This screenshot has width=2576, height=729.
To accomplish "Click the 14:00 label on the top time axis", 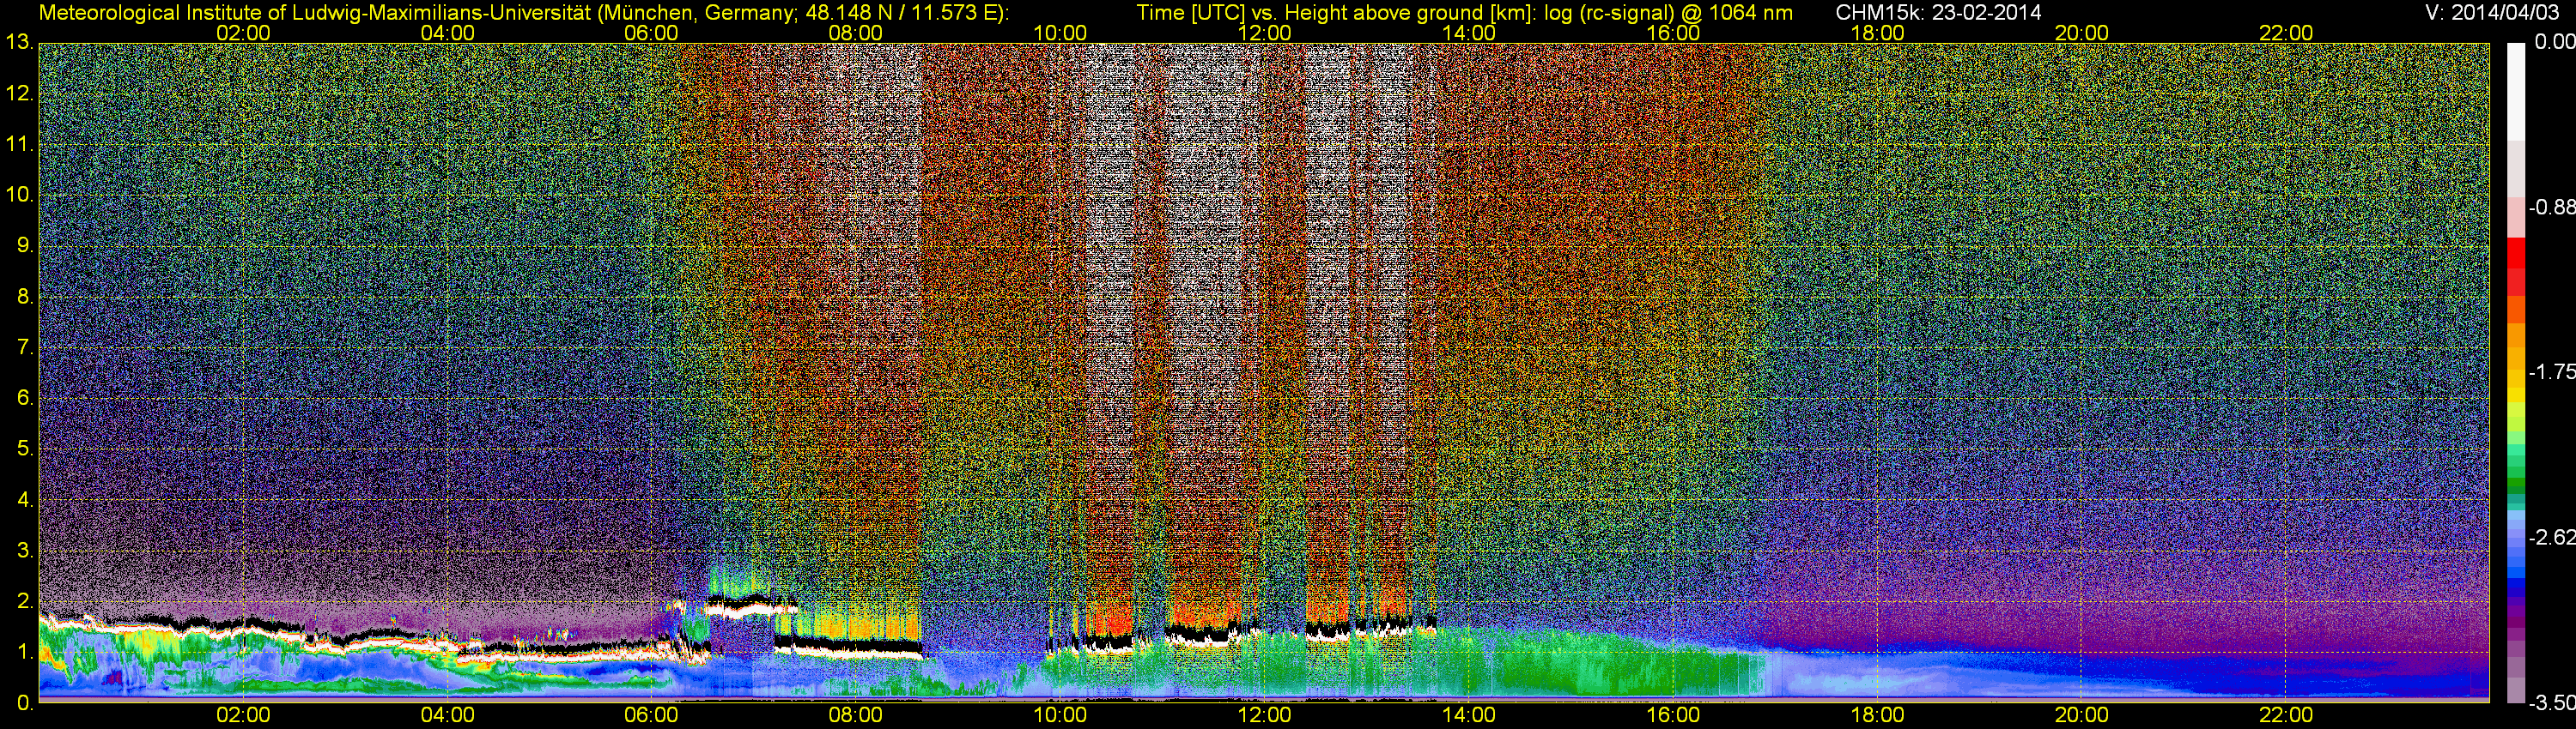I will (x=1469, y=33).
